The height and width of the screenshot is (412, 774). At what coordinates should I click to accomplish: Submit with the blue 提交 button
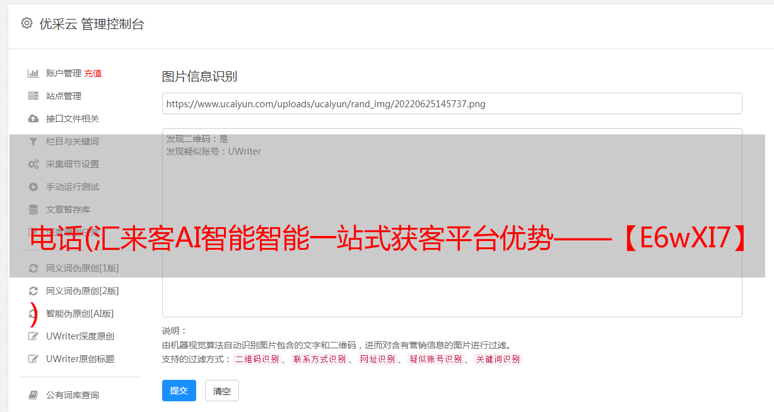click(179, 391)
